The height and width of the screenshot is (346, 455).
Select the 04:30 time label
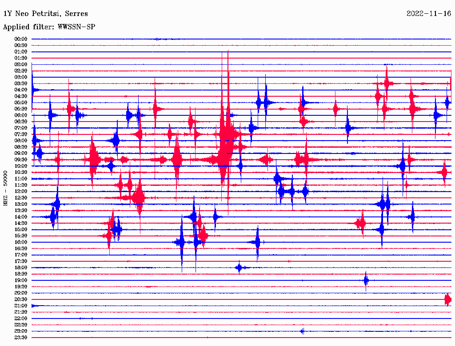pyautogui.click(x=20, y=96)
